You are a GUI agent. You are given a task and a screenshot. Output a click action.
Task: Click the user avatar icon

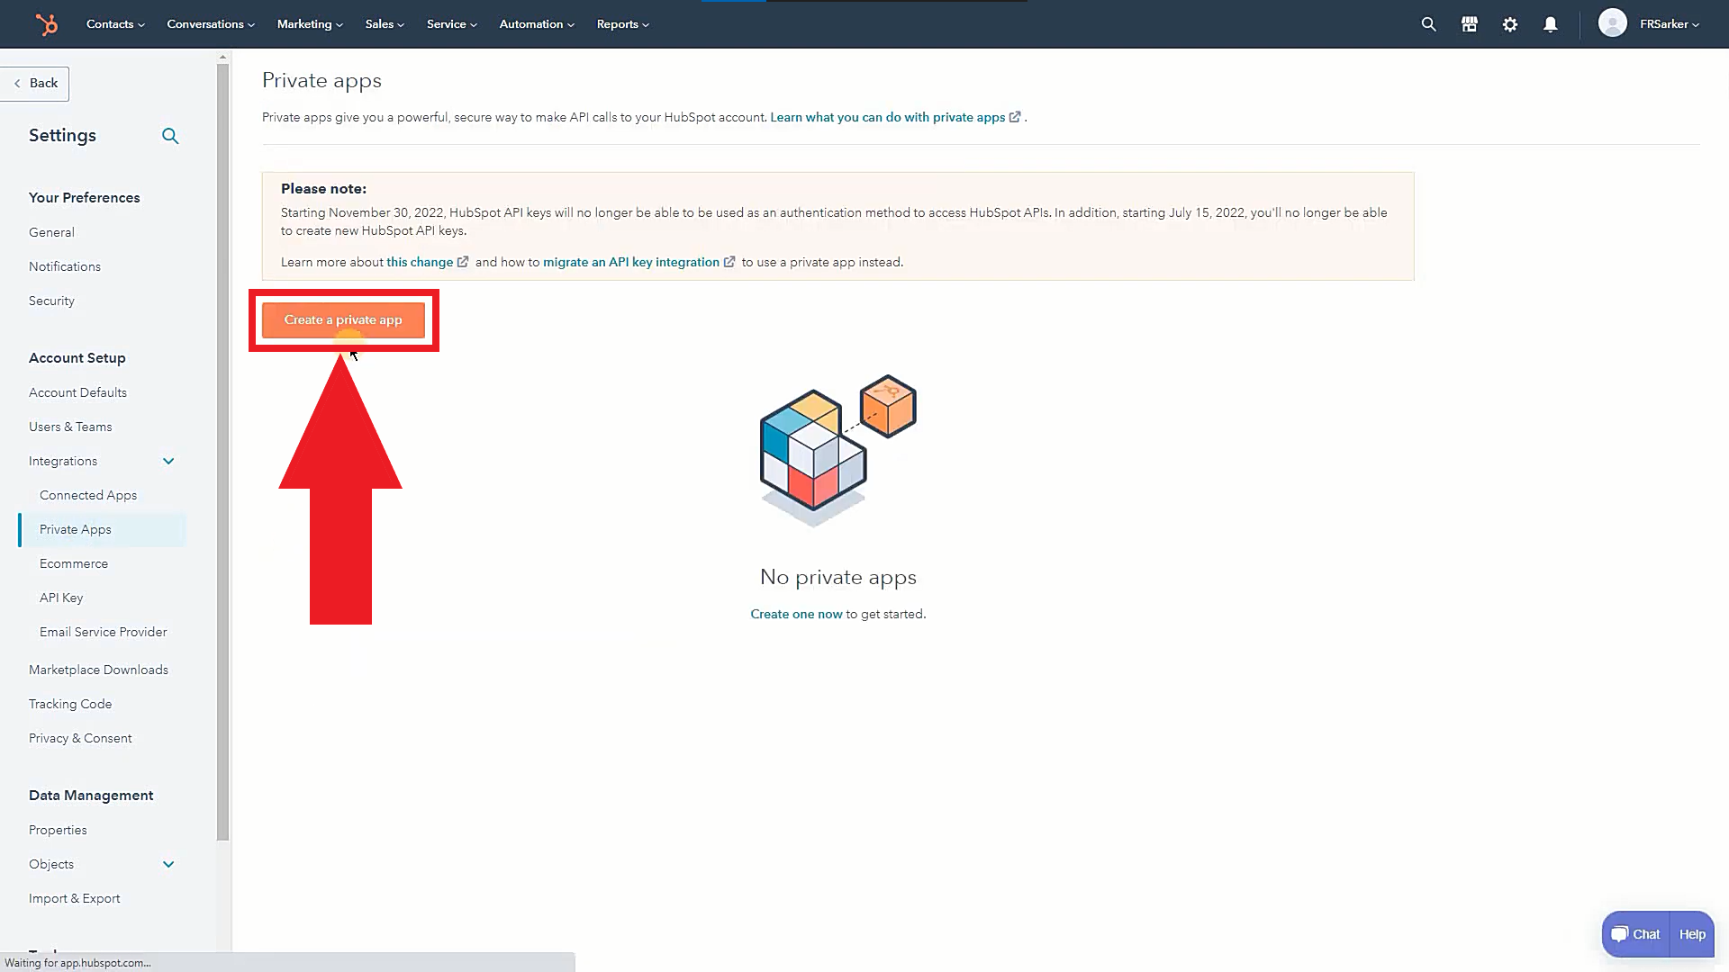pos(1612,23)
